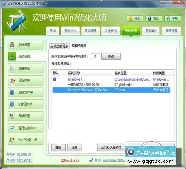This screenshot has height=169, width=186.
Task: Click the 加载类型 column header
Action: pyautogui.click(x=161, y=73)
